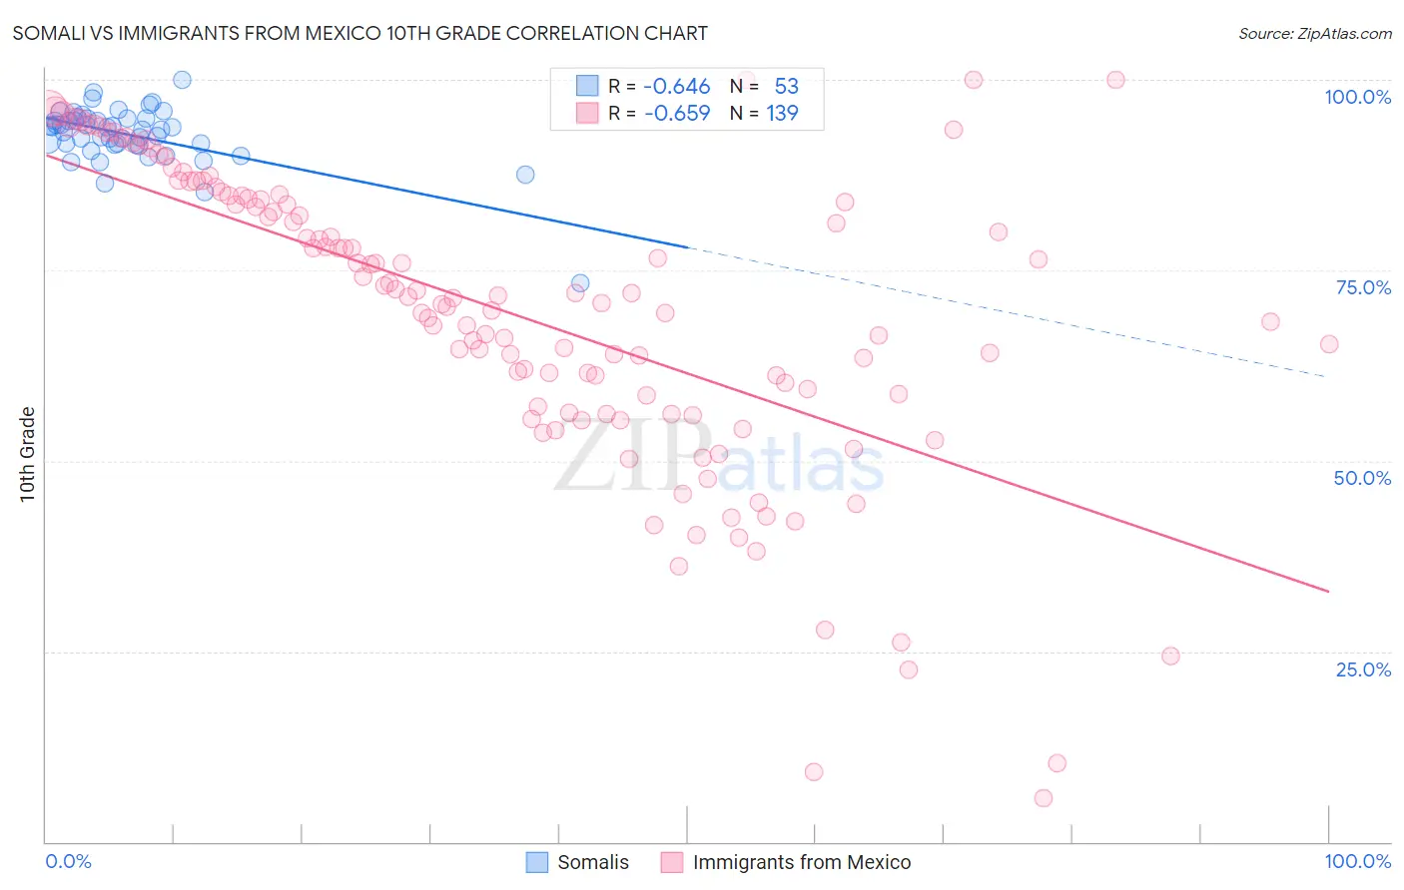Viewport: 1404px width, 890px height.
Task: Click the N = 139 statistic value
Action: [764, 113]
